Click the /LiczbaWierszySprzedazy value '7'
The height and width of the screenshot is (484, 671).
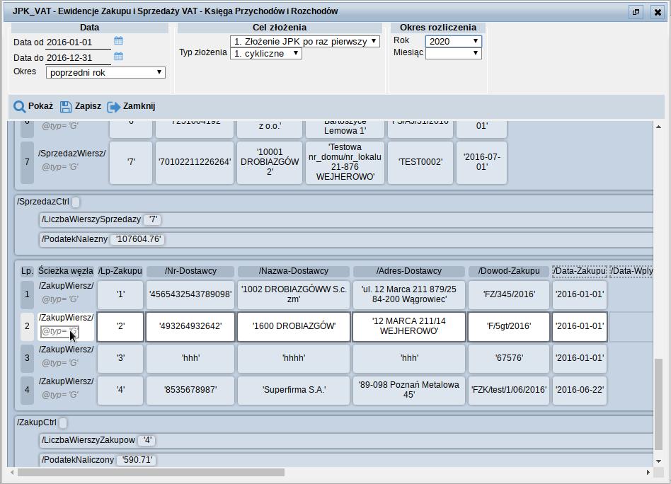pyautogui.click(x=153, y=219)
